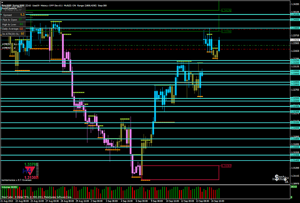Click the green 1.33786 high value
Screen dimensions: 300x203
click(x=31, y=164)
